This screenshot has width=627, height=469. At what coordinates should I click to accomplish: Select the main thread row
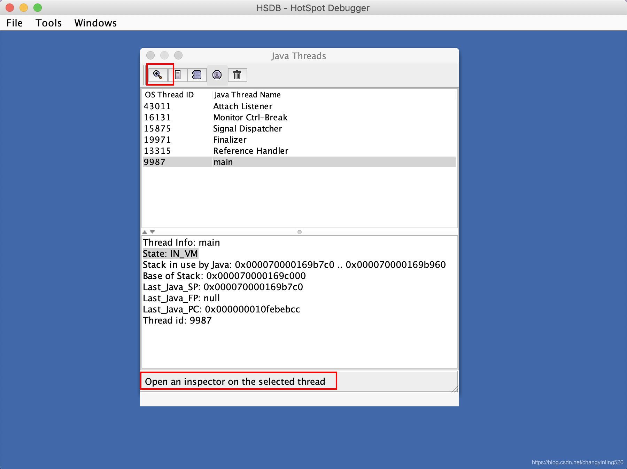(299, 162)
